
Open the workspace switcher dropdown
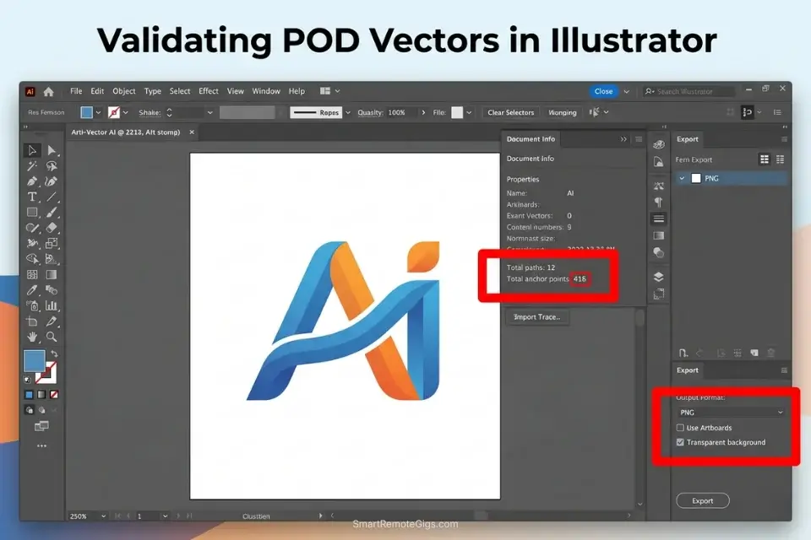tap(329, 91)
